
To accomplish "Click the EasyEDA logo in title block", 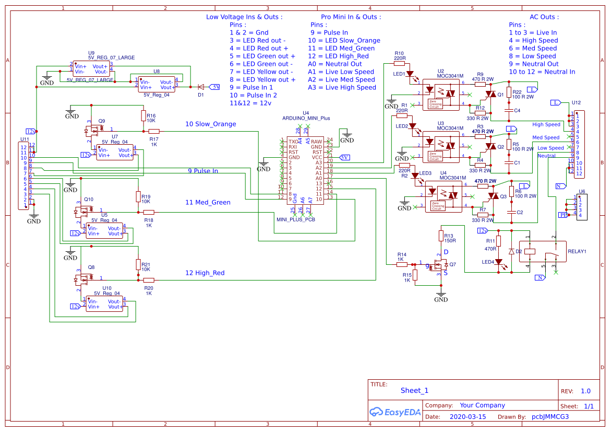I will (395, 412).
